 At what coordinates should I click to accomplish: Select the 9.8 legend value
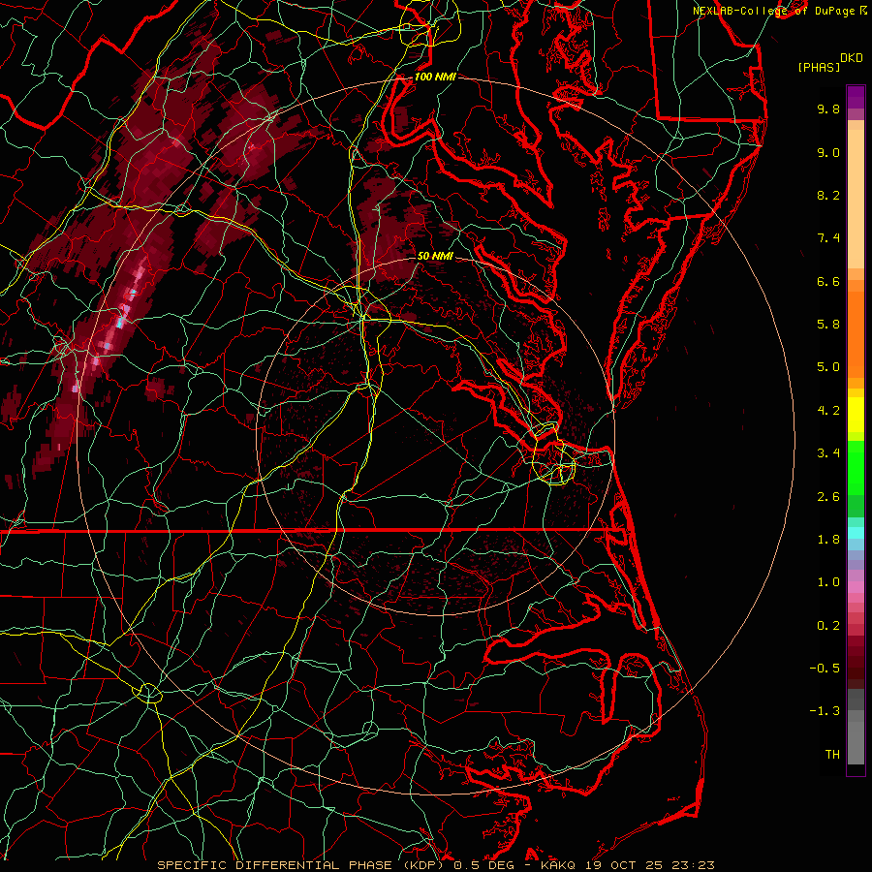pos(828,109)
